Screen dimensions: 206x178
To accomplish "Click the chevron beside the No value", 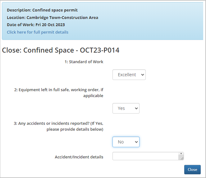I will click(x=136, y=142).
